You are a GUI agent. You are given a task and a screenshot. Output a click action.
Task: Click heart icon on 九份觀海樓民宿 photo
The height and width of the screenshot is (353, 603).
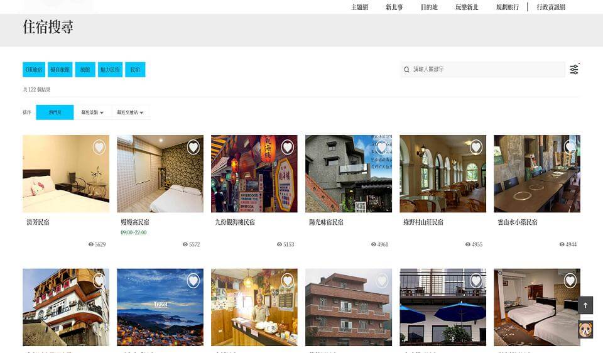pyautogui.click(x=287, y=147)
